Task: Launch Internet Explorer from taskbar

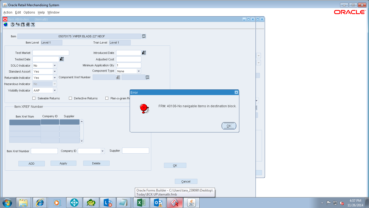Action: pos(40,203)
